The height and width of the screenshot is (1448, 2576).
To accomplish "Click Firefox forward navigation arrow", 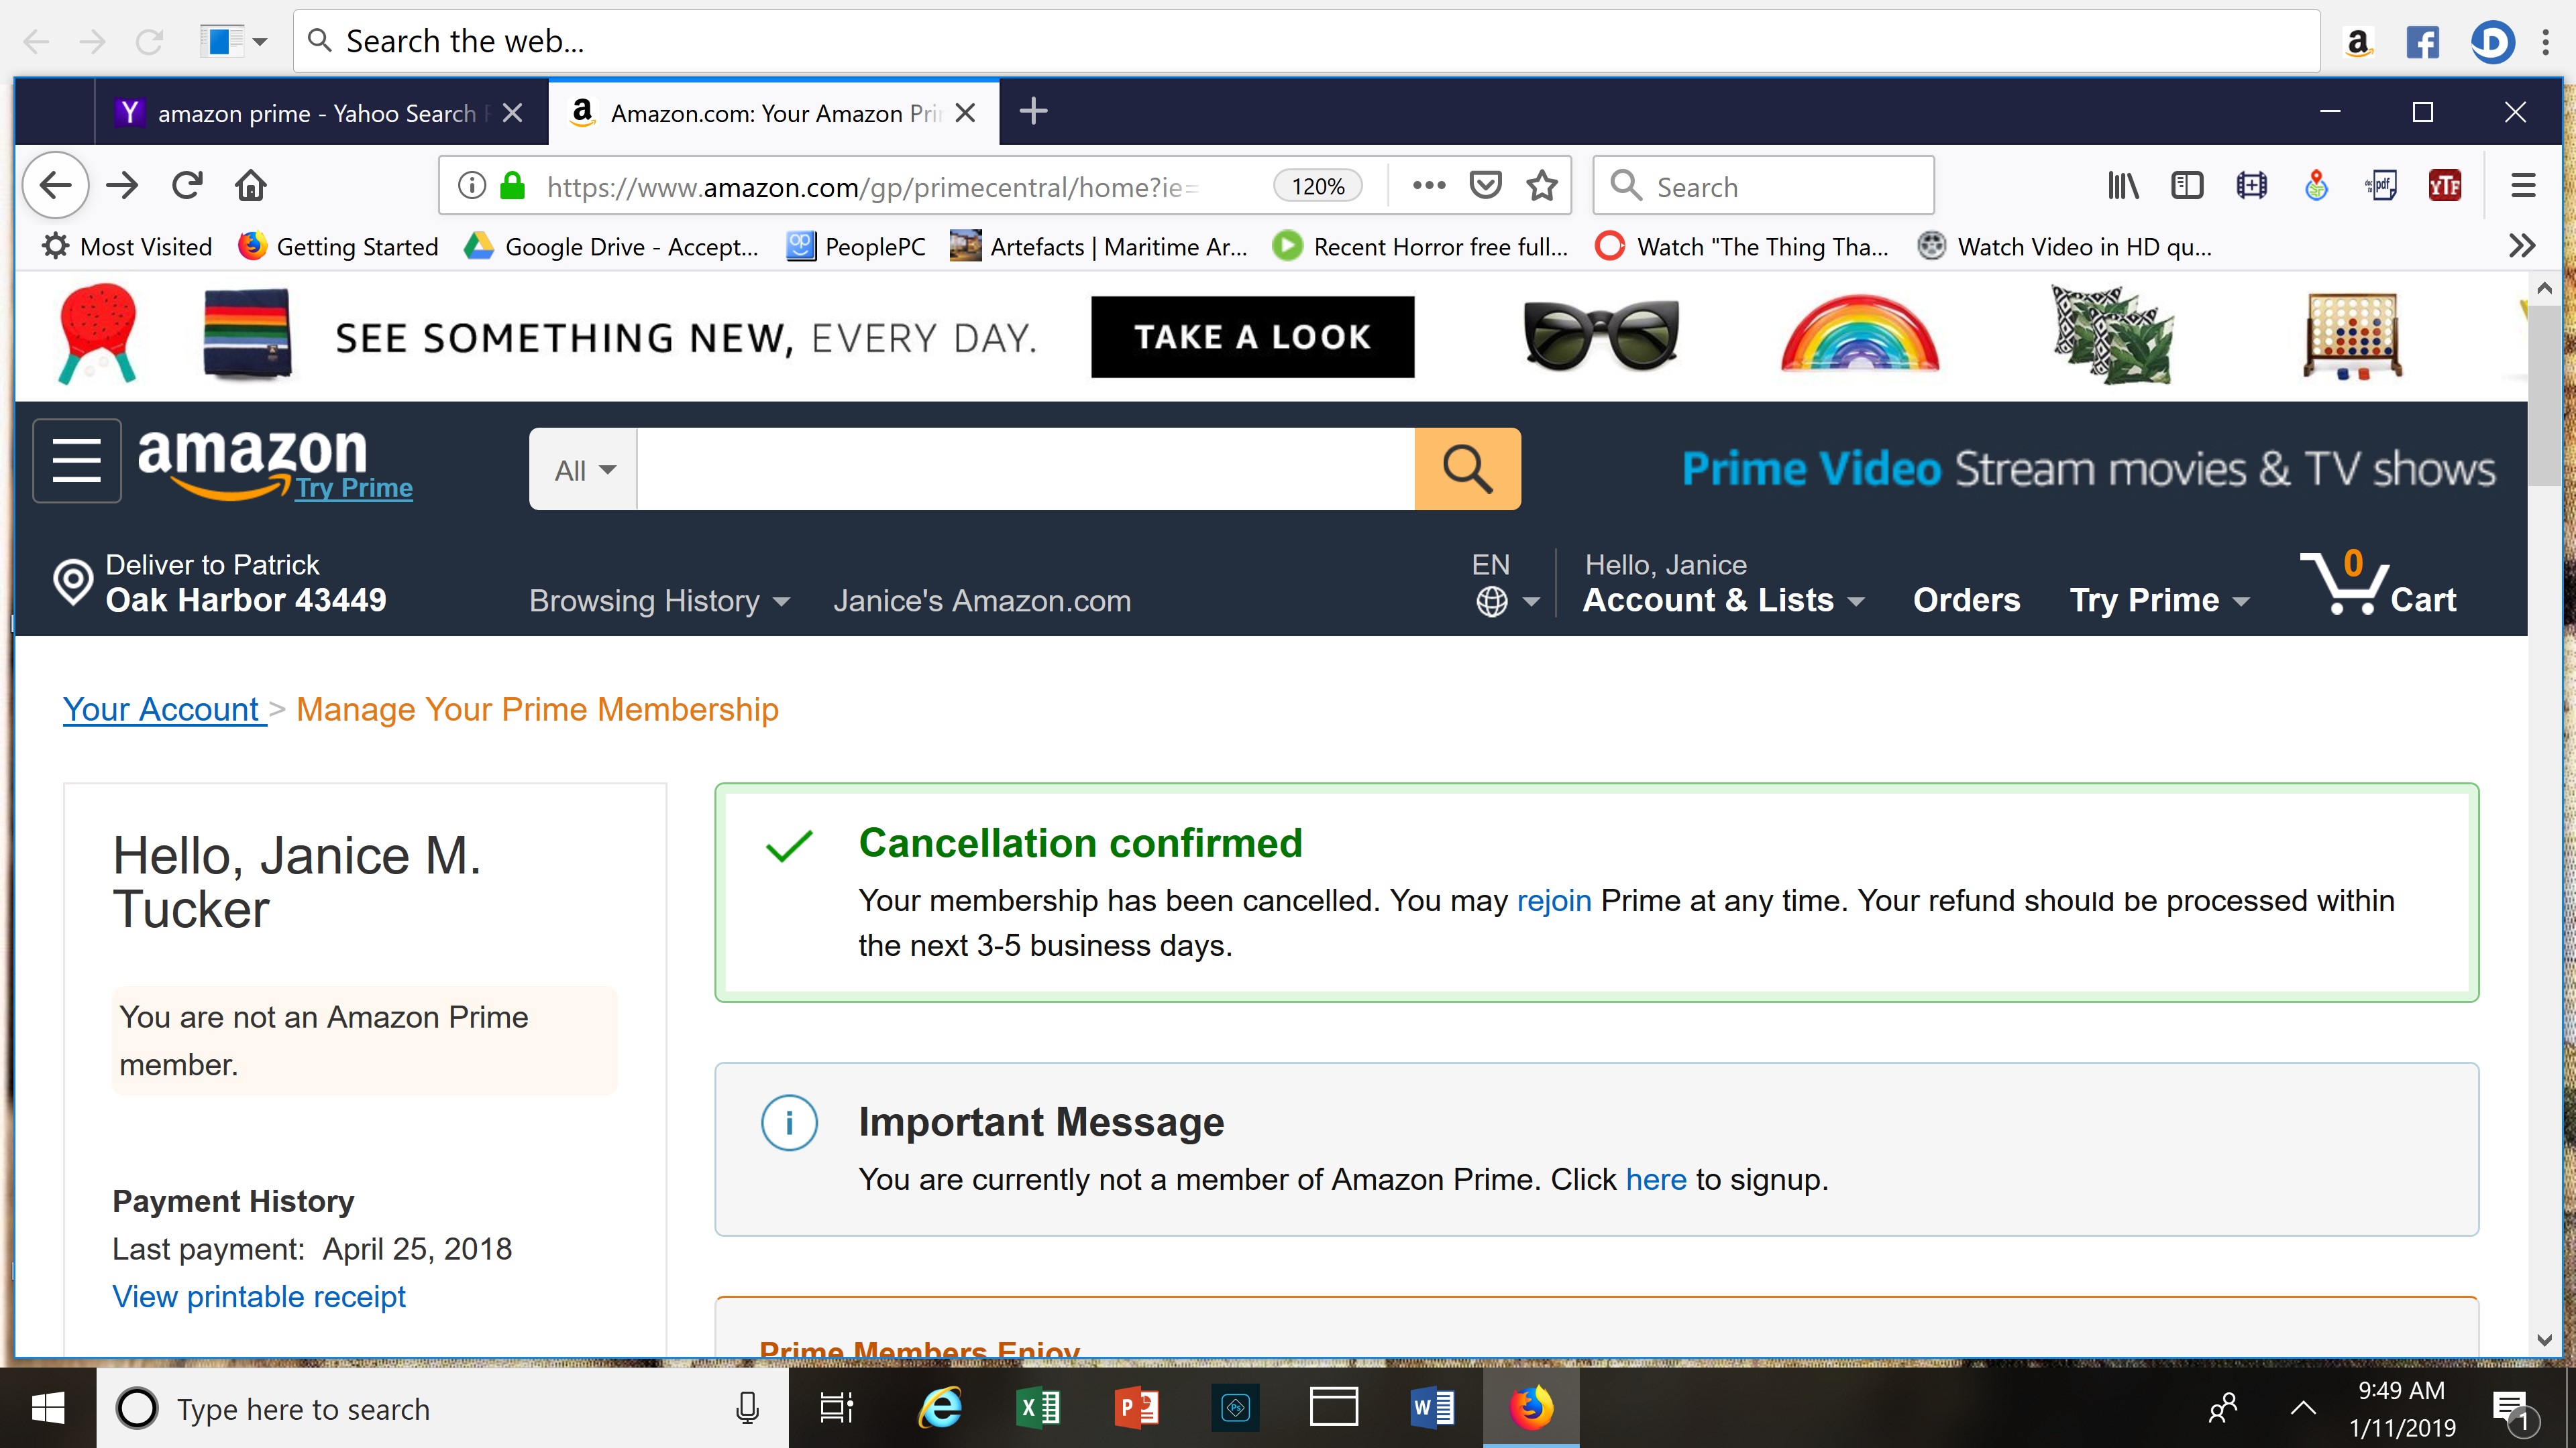I will pos(122,186).
